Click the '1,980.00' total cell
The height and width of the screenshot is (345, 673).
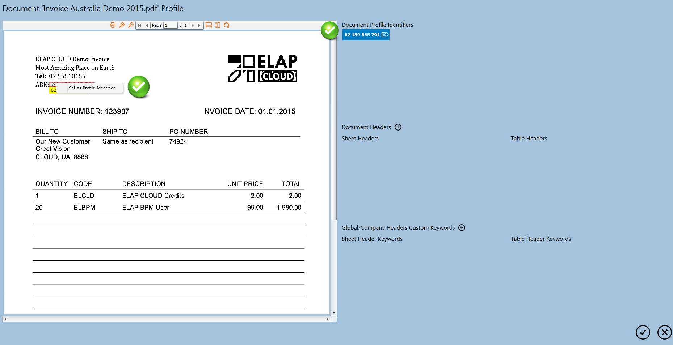pos(289,208)
